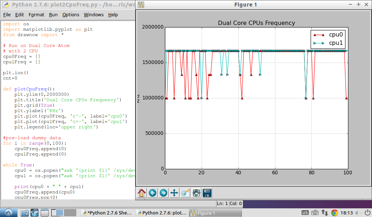This screenshot has width=372, height=217.
Task: Go forward to the next plot view
Action: [x=163, y=193]
